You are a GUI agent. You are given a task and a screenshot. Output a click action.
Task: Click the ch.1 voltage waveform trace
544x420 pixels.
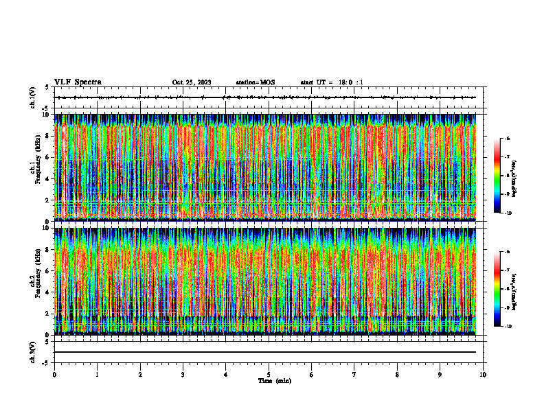pos(265,97)
